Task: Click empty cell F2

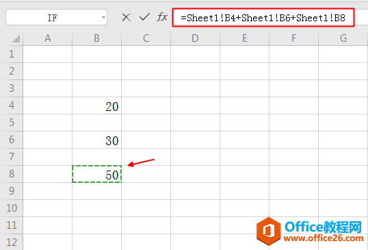Action: coord(294,71)
